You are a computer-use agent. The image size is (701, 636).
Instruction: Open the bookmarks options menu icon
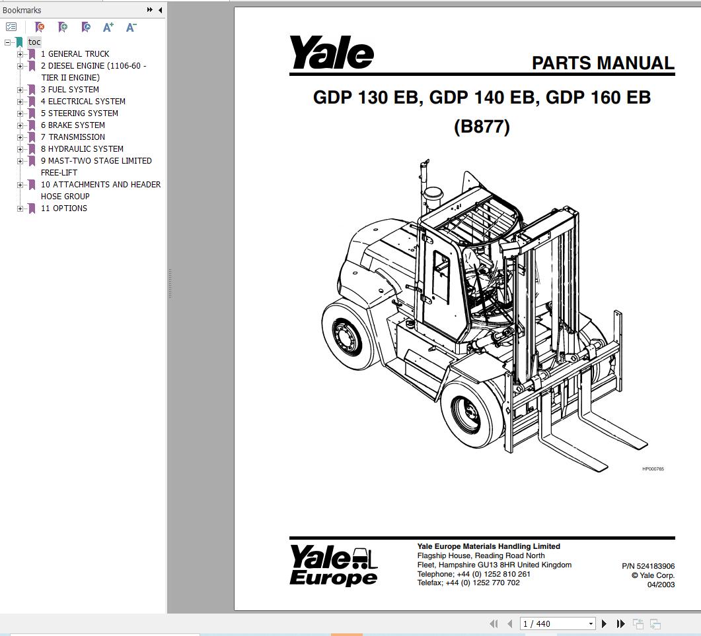coord(11,27)
